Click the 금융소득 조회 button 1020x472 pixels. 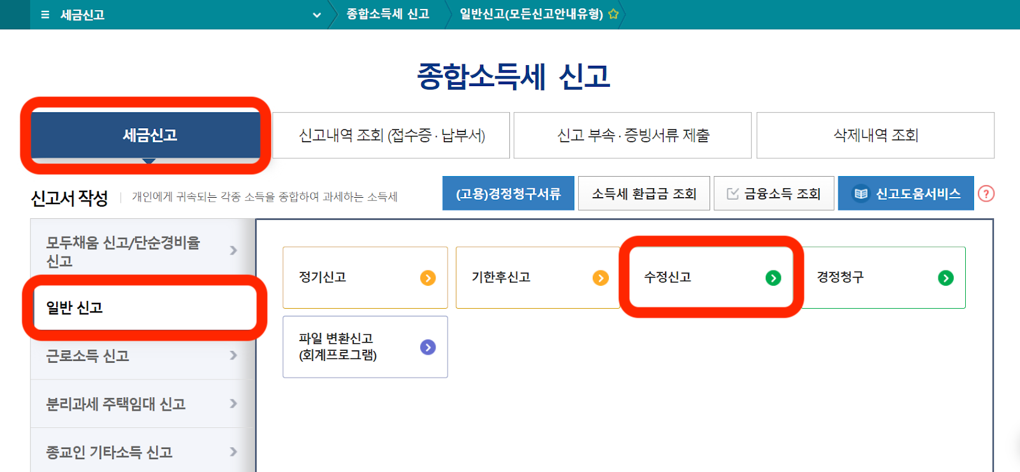774,193
